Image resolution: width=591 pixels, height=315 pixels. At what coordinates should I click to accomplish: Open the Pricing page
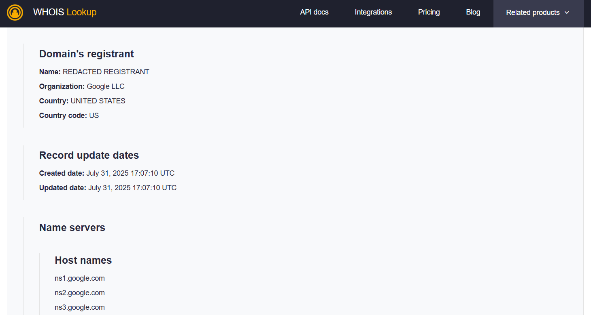coord(429,12)
